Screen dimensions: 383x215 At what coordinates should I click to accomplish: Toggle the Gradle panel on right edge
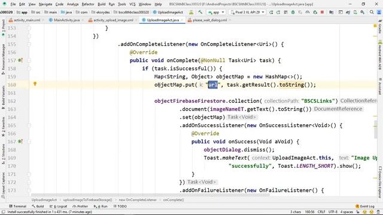[380, 26]
